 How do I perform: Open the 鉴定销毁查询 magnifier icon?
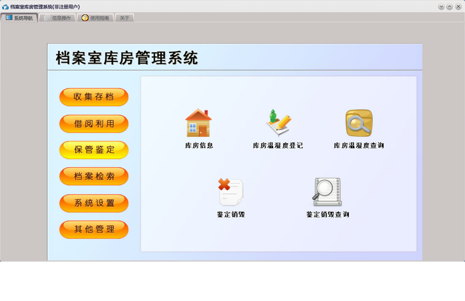point(327,192)
